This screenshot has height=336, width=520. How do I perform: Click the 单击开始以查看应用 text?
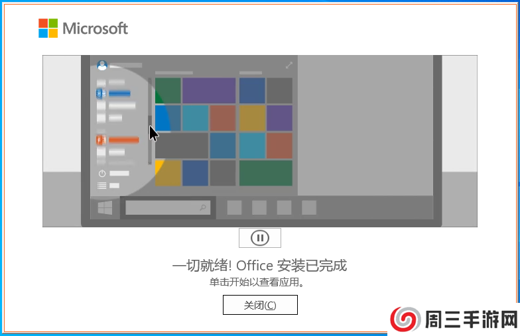[257, 282]
